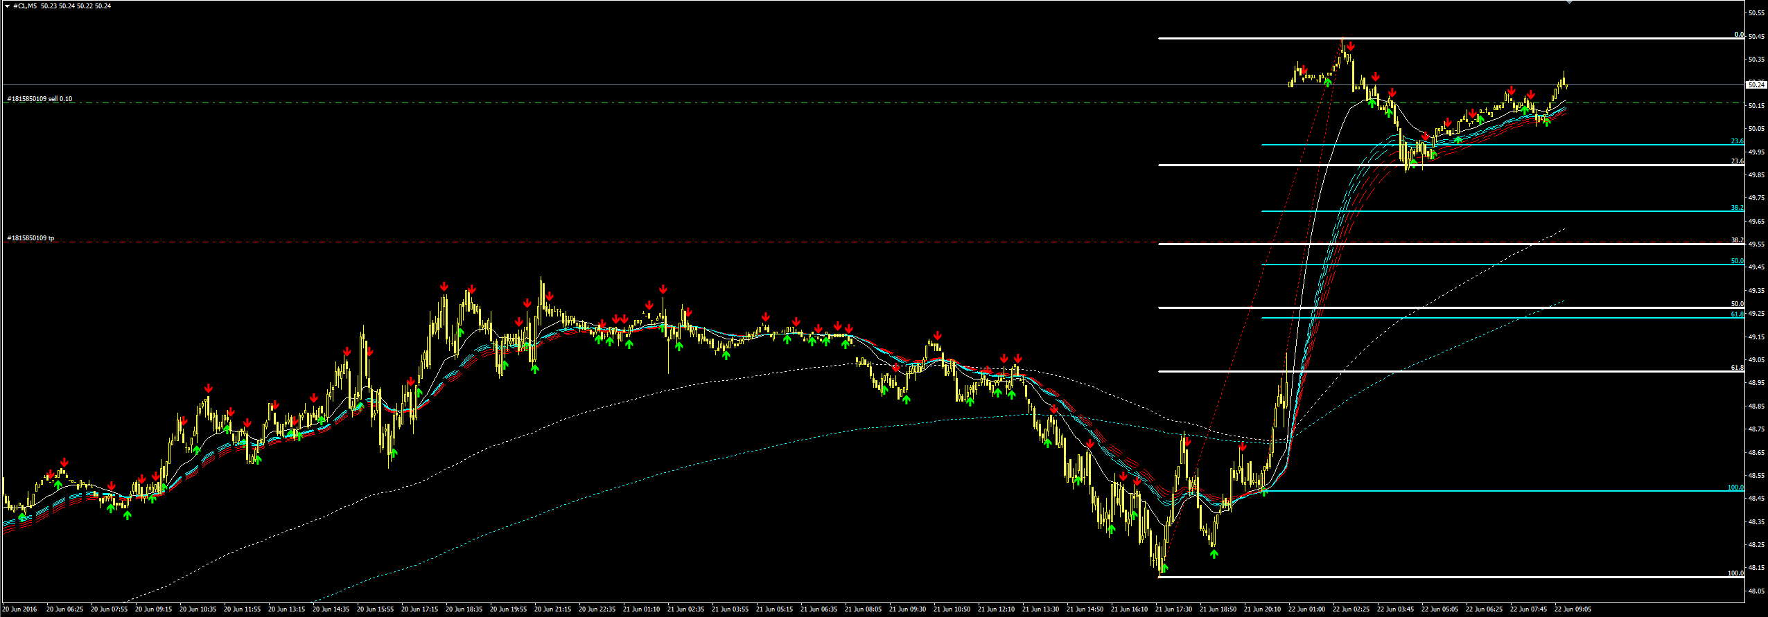Screen dimensions: 1768x617
Task: Click the 49.55 price on the scale
Action: point(1756,244)
